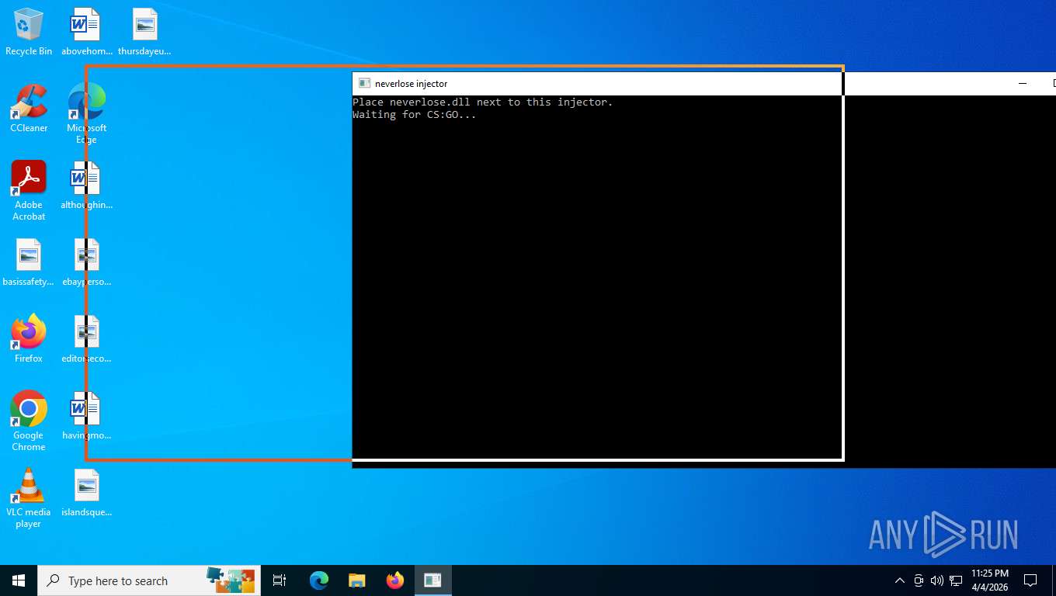Click the "Place neverlose.dll next to this injector." line

coord(482,102)
